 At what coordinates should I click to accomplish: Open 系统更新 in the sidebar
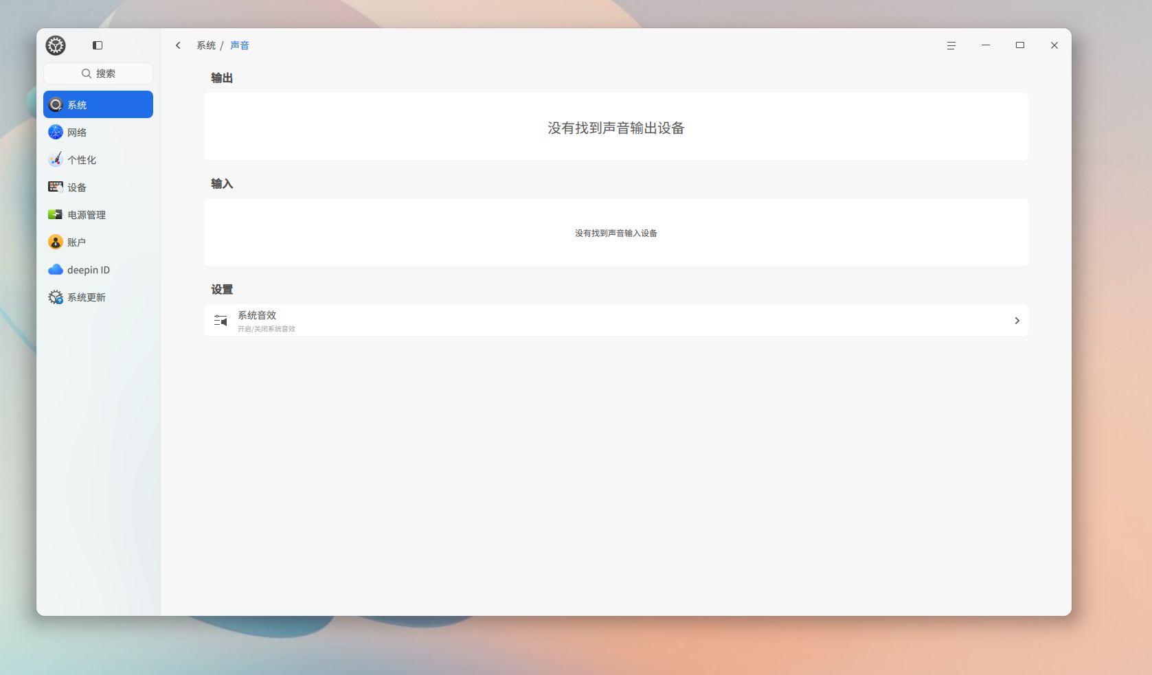[x=98, y=297]
